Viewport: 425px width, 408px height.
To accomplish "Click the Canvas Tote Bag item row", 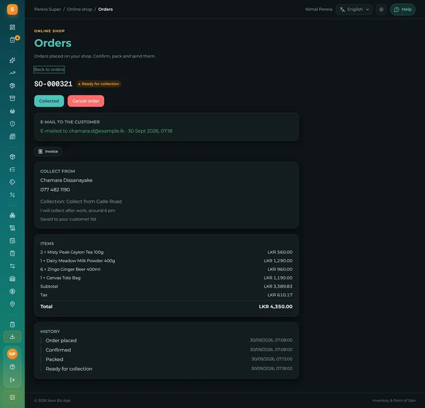I will pos(166,278).
